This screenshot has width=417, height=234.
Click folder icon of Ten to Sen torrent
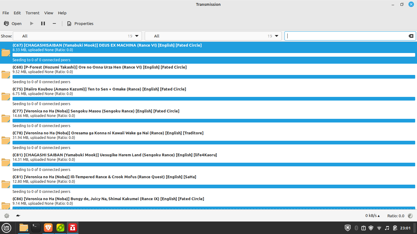[x=6, y=97]
